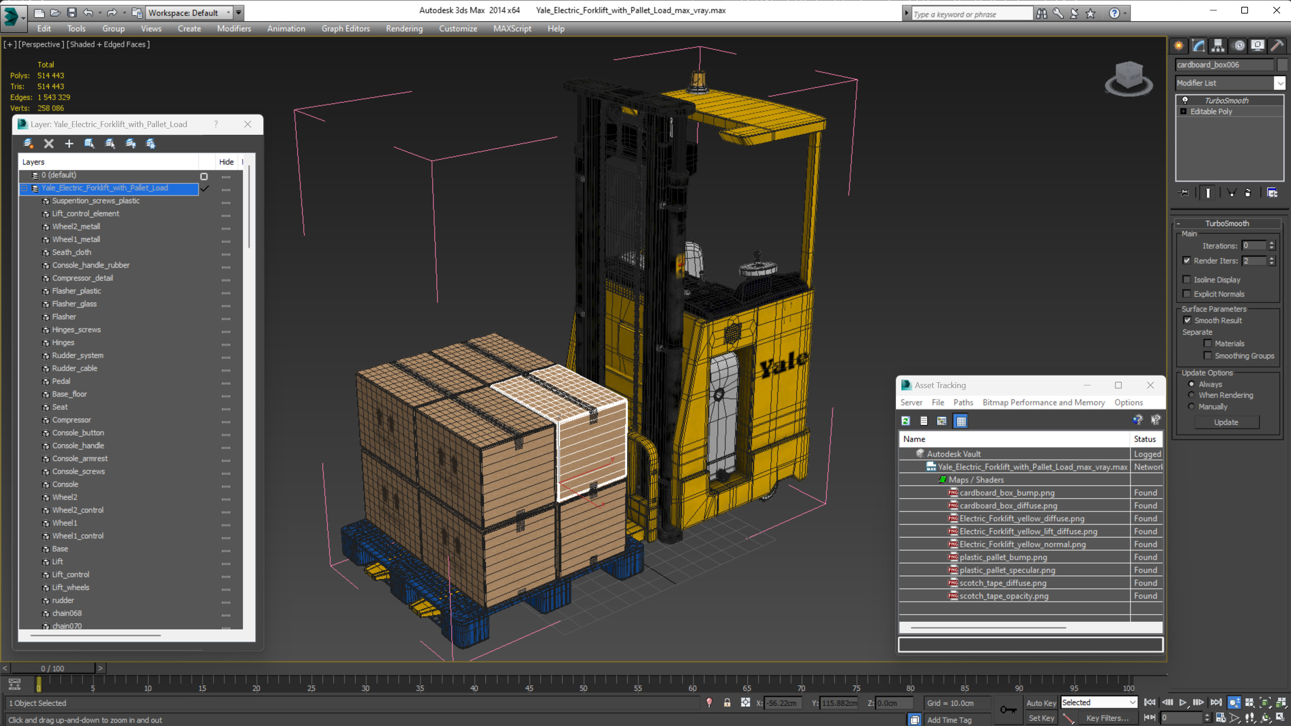
Task: Click the selection lock padlock icon
Action: (727, 702)
